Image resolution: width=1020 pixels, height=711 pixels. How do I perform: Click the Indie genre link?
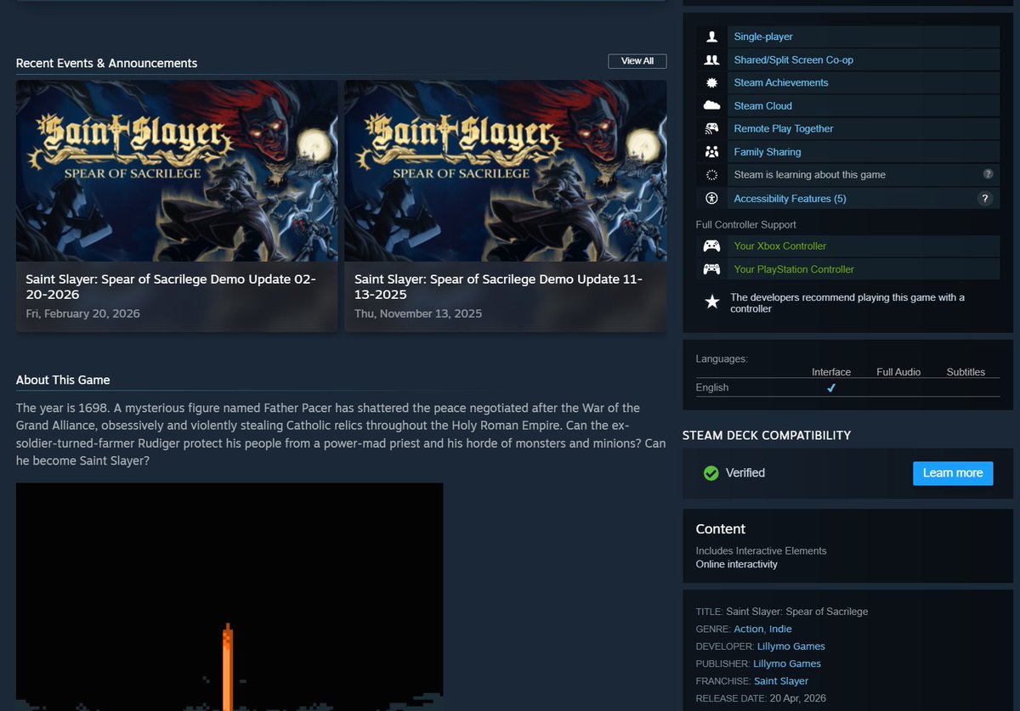coord(780,629)
